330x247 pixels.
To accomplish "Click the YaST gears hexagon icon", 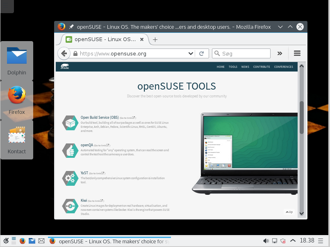I will tap(70, 178).
